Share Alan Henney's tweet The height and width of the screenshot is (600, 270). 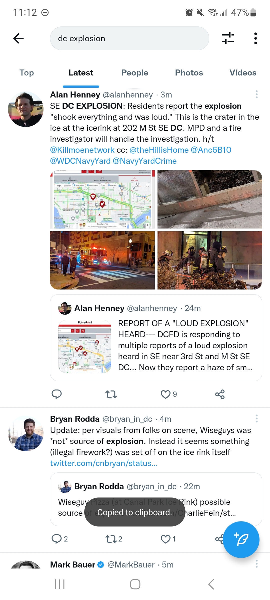(220, 394)
